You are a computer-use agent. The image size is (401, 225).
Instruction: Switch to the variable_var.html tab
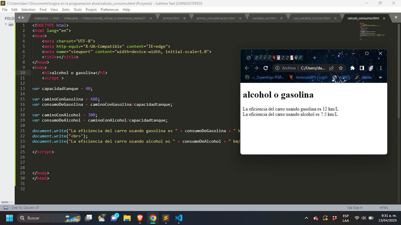(x=264, y=18)
